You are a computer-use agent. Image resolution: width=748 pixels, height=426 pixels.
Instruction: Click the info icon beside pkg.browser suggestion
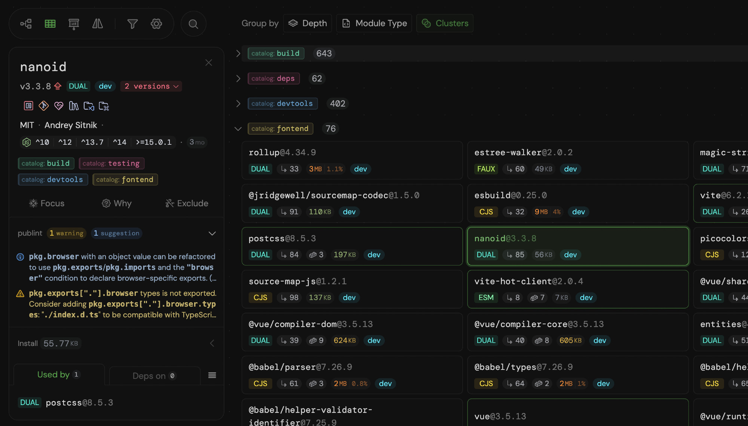[x=20, y=257]
